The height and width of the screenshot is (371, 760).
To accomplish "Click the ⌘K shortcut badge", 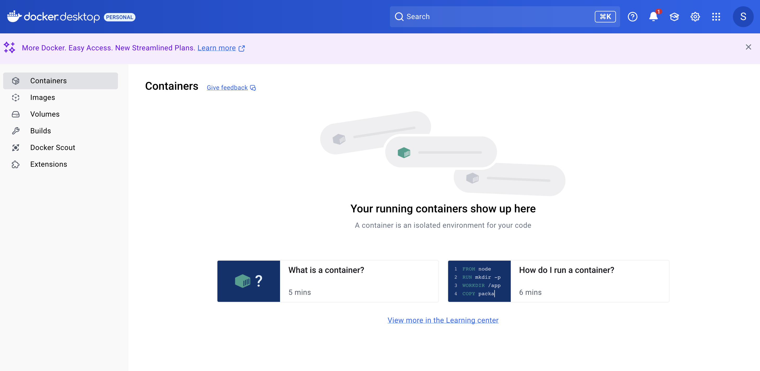I will (605, 17).
